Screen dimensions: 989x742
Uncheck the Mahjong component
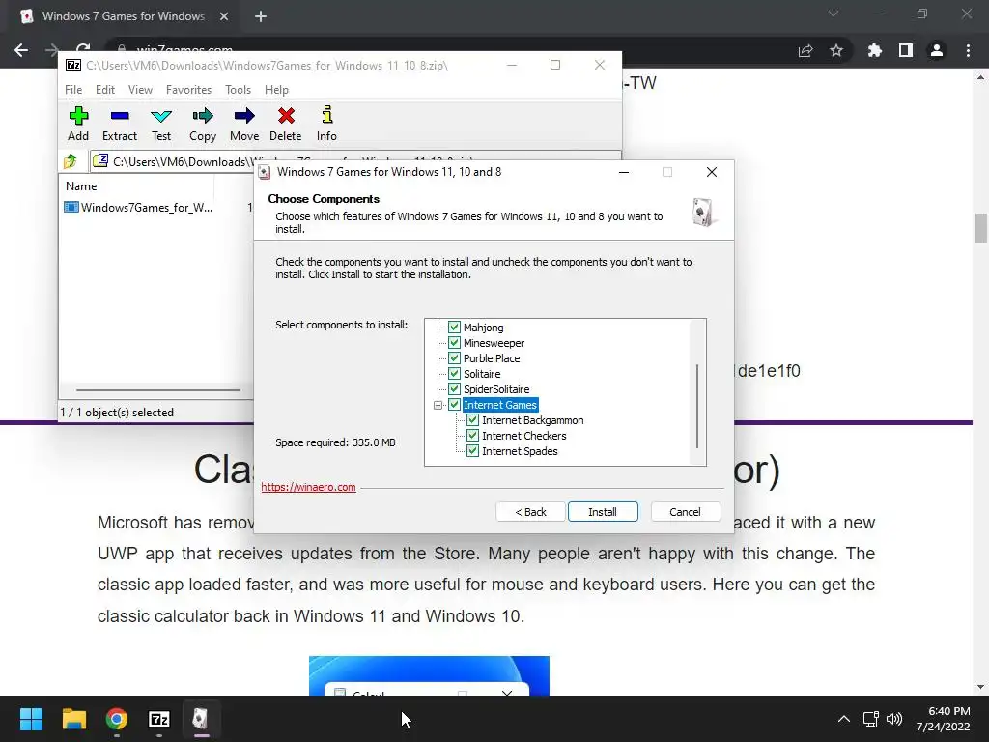pyautogui.click(x=454, y=327)
